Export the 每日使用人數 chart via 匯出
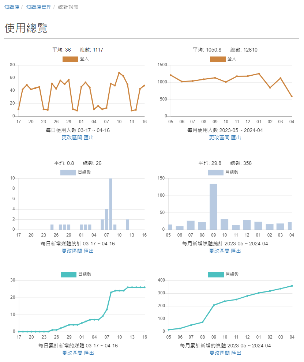Screen dimensions: 304x362 (89, 137)
